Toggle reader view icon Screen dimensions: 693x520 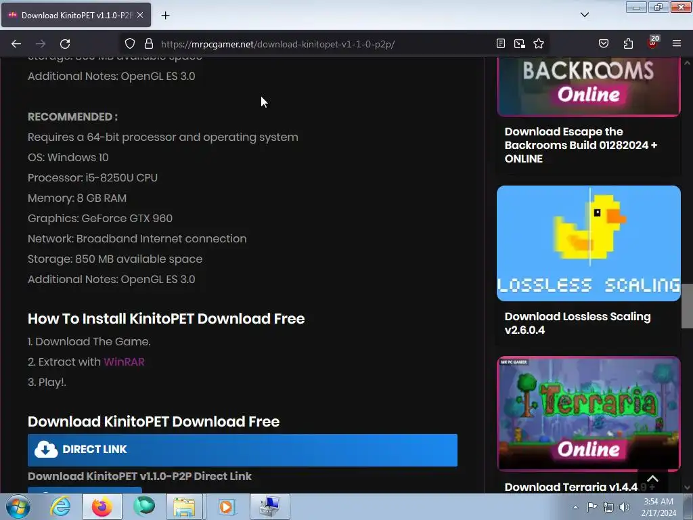[x=500, y=43]
